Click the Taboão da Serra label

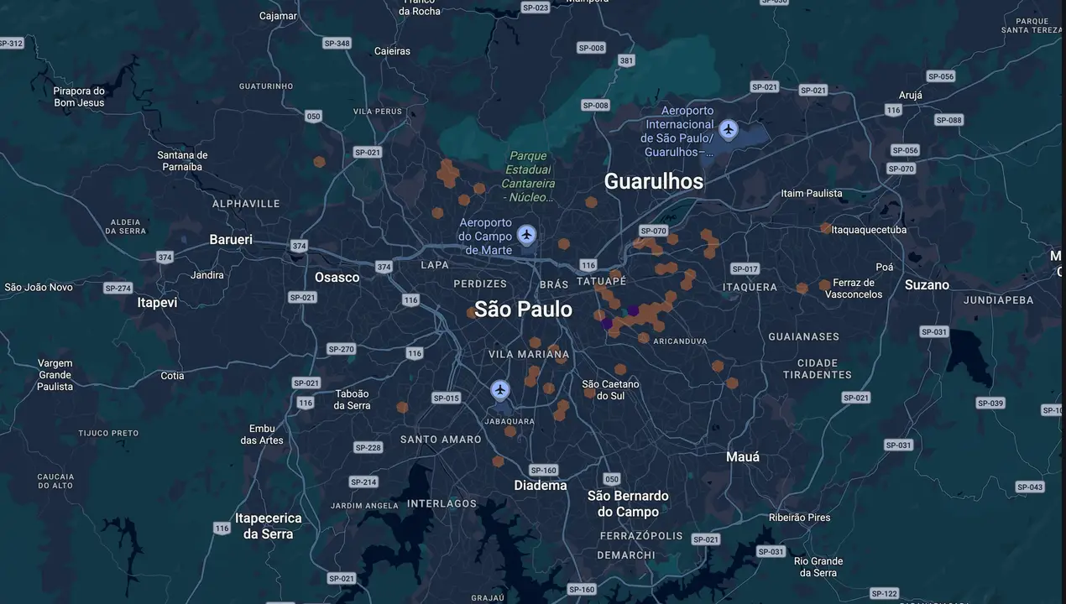click(352, 400)
